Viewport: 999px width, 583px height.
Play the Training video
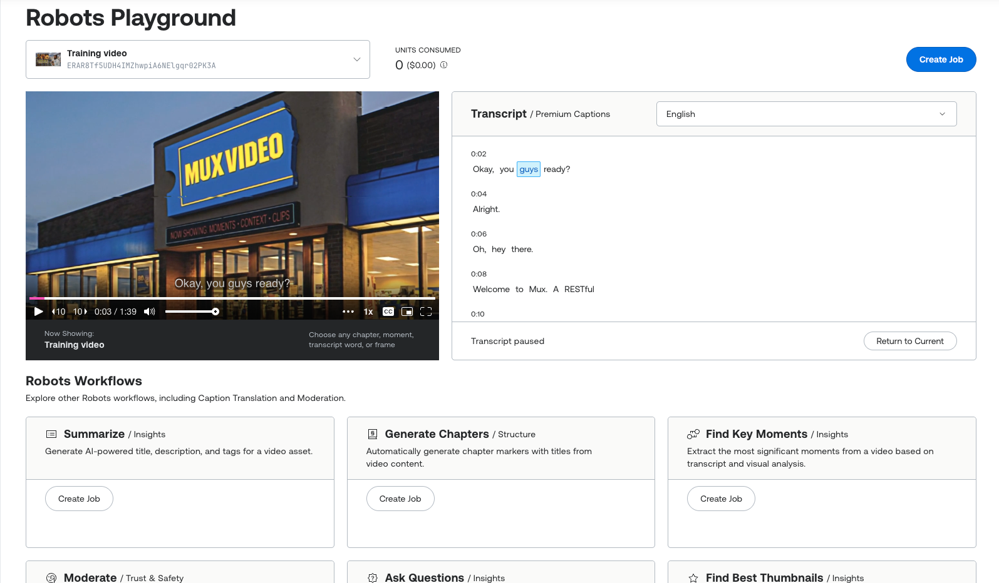click(38, 312)
